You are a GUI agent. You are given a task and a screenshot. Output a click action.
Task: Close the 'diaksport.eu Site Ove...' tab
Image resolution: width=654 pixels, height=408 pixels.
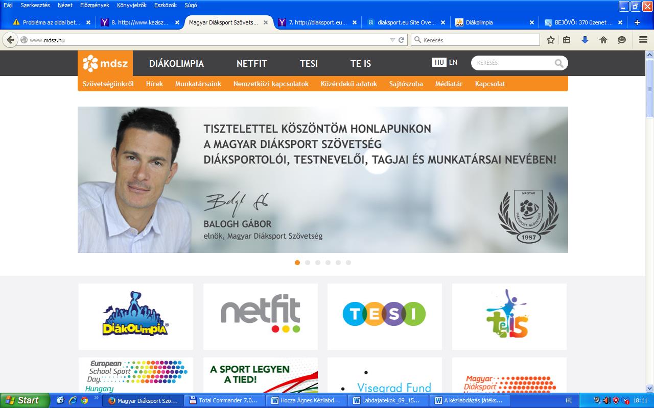click(443, 22)
